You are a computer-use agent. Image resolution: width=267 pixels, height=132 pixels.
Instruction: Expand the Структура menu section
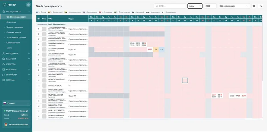coord(29,64)
